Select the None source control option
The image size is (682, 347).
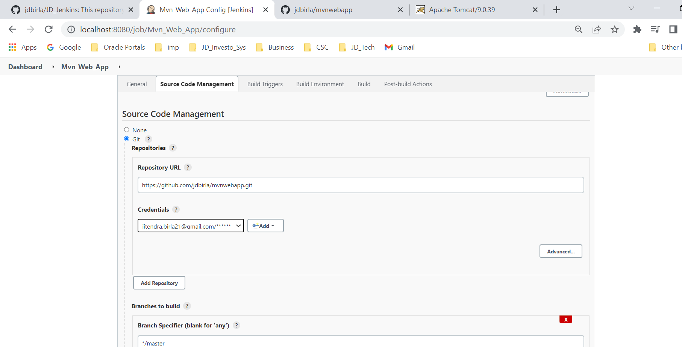(x=127, y=130)
